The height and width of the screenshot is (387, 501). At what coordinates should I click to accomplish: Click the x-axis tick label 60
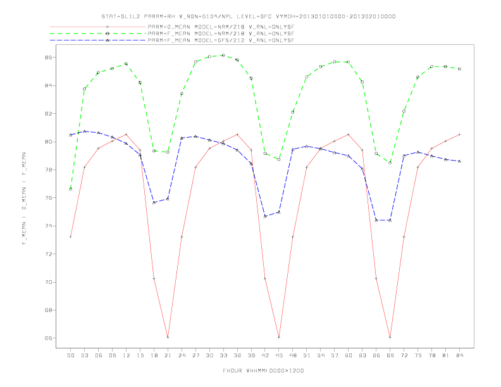pos(349,355)
